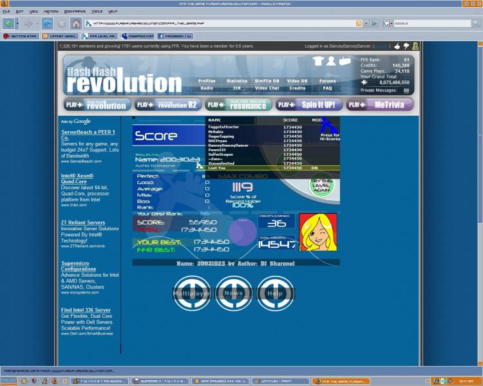The height and width of the screenshot is (386, 483).
Task: Focus the Google search box
Action: pos(432,23)
